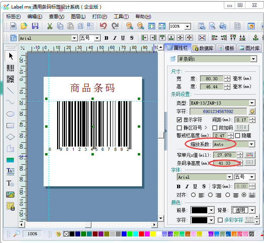Open the 编辑(E) menu
The height and width of the screenshot is (243, 264).
click(x=35, y=17)
